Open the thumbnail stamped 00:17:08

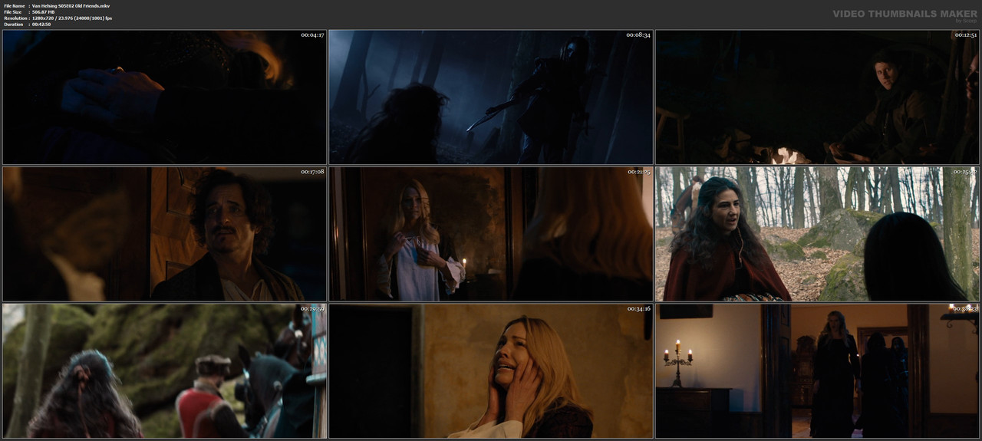click(164, 234)
